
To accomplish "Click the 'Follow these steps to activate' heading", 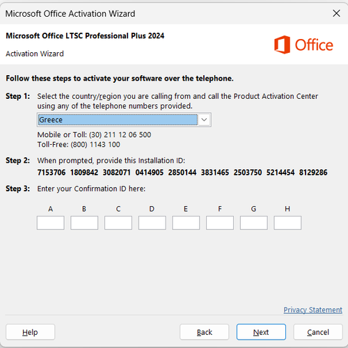I will click(120, 79).
